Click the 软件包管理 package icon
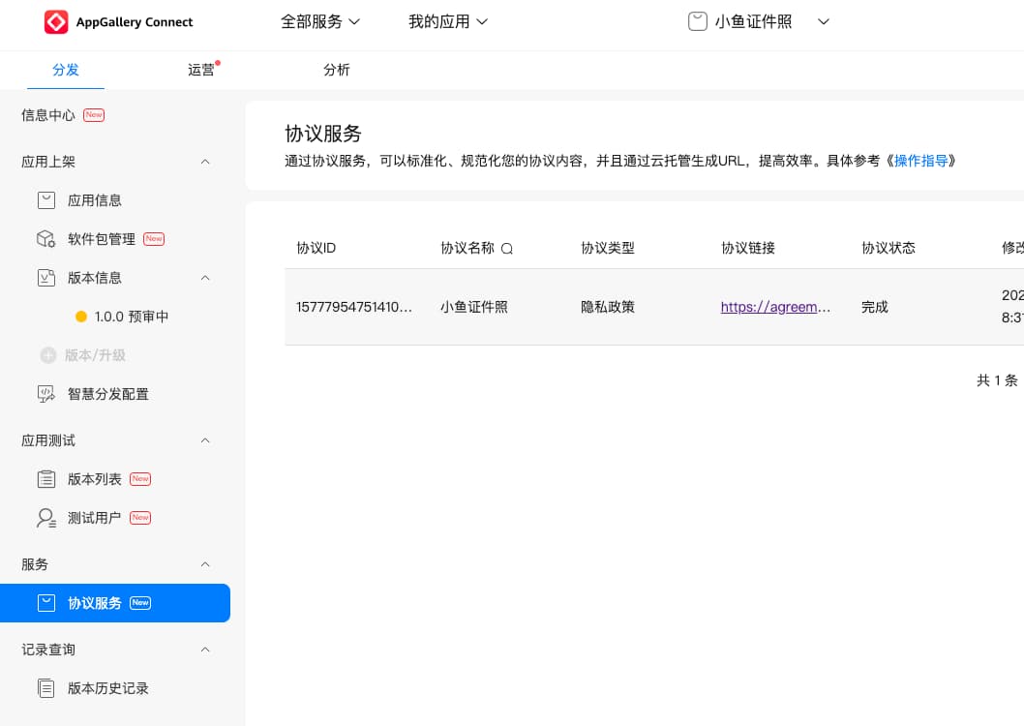This screenshot has width=1024, height=726. [46, 239]
